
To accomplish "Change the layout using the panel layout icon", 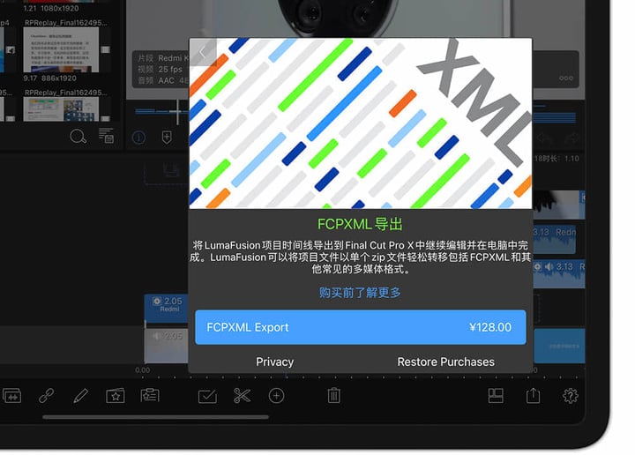I will pos(496,396).
